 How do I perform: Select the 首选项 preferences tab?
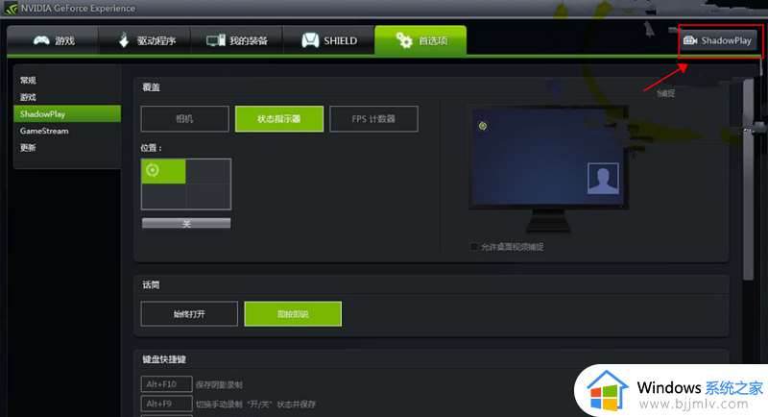420,40
